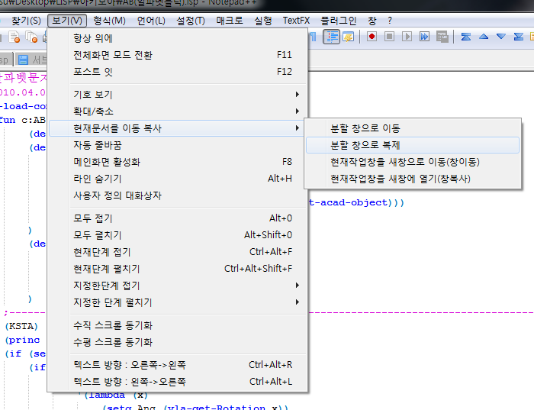534x410 pixels.
Task: Start macro recording with red circle icon
Action: tap(372, 37)
